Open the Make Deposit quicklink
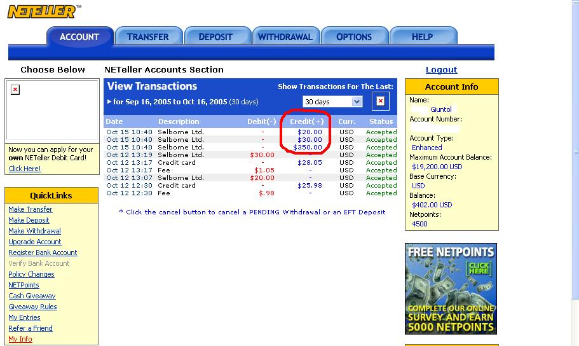This screenshot has width=579, height=346. pos(29,220)
